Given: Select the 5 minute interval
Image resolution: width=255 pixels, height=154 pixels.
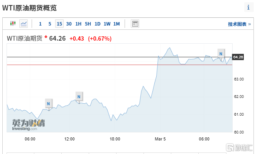Looking at the screenshot, I should (x=50, y=24).
